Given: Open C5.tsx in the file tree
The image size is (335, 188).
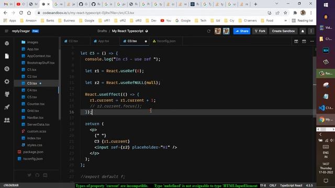Looking at the screenshot, I should click(32, 97).
